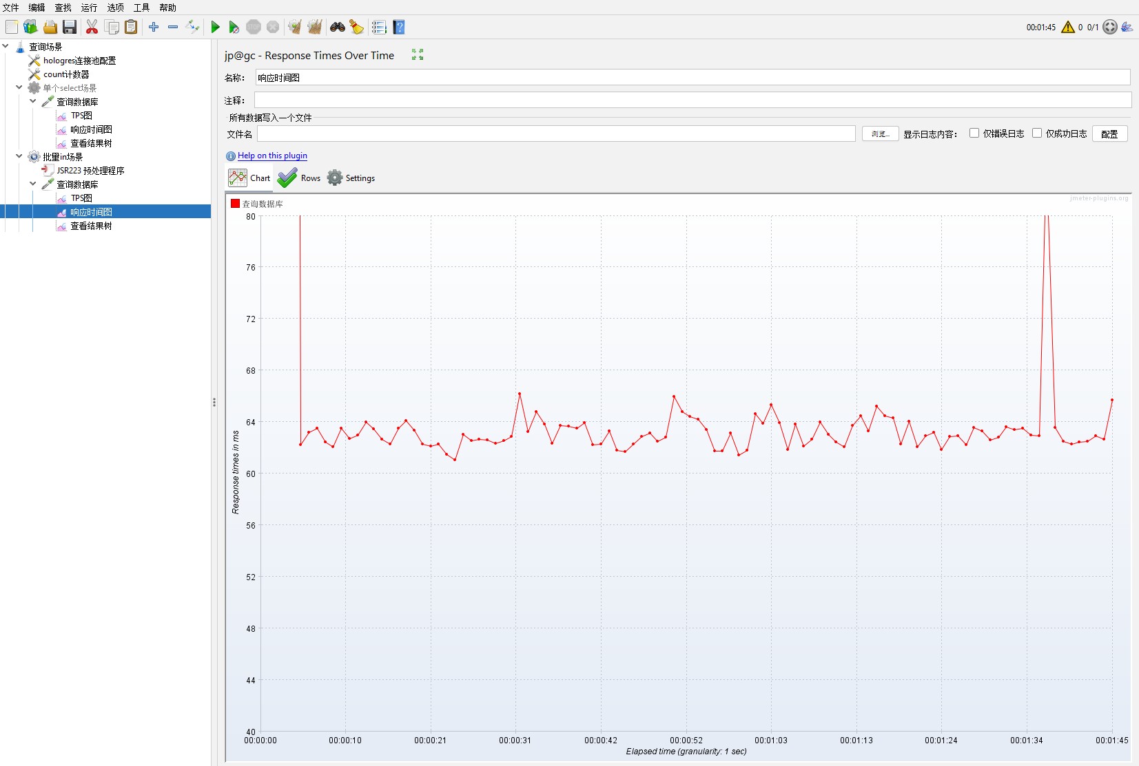Collapse 查询数据库 under 单个select场景
The image size is (1139, 766).
[33, 101]
